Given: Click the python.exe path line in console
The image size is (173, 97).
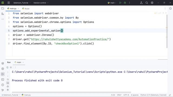Looking at the screenshot, I should pyautogui.click(x=90, y=72).
